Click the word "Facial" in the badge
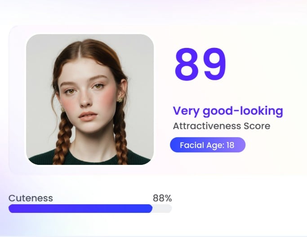The height and width of the screenshot is (237, 307). pos(191,145)
